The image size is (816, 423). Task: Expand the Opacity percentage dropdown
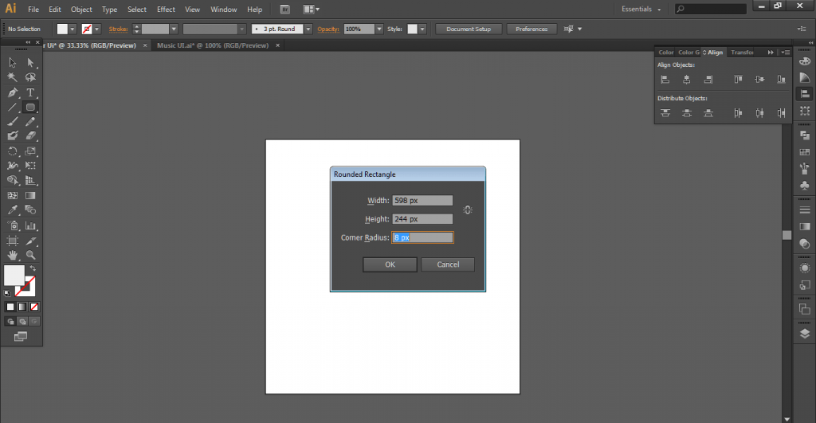[x=379, y=29]
